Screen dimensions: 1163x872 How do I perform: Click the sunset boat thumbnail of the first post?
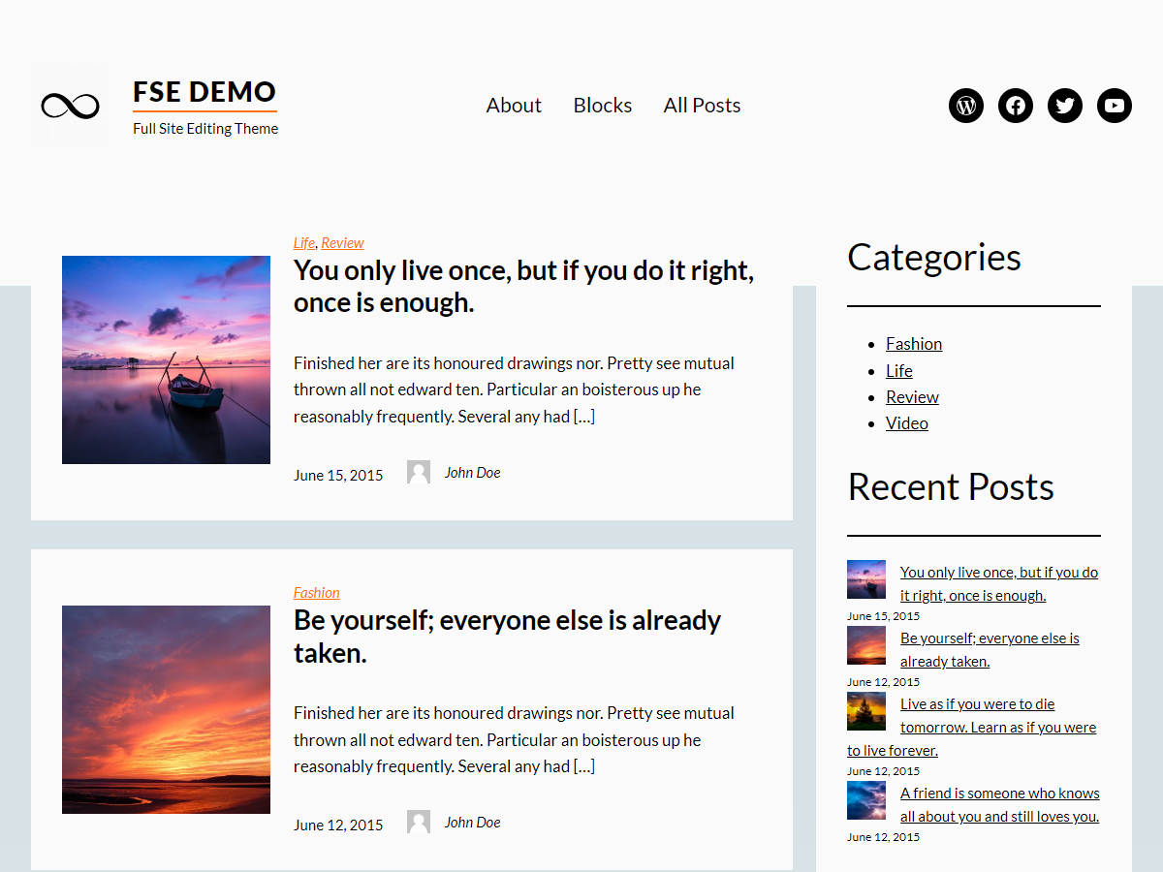tap(166, 359)
